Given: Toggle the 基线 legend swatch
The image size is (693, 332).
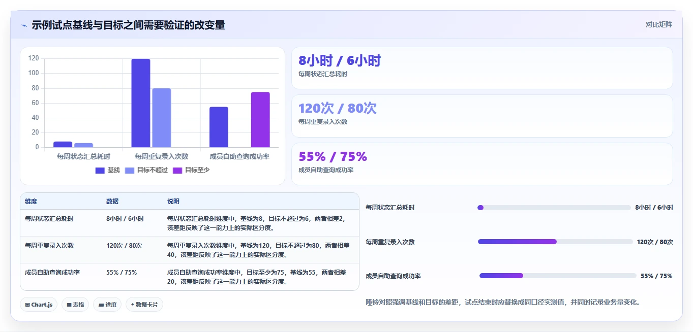Looking at the screenshot, I should [x=100, y=170].
